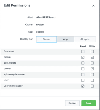Click the Cancel button

pyautogui.click(x=72, y=103)
